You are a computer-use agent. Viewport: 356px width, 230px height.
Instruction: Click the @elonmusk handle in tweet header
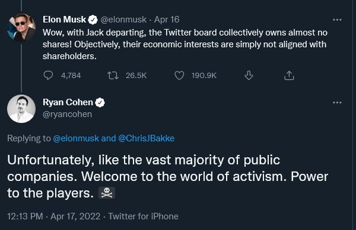pos(123,20)
